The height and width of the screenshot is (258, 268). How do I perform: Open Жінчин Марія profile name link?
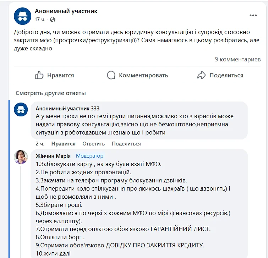tap(53, 156)
